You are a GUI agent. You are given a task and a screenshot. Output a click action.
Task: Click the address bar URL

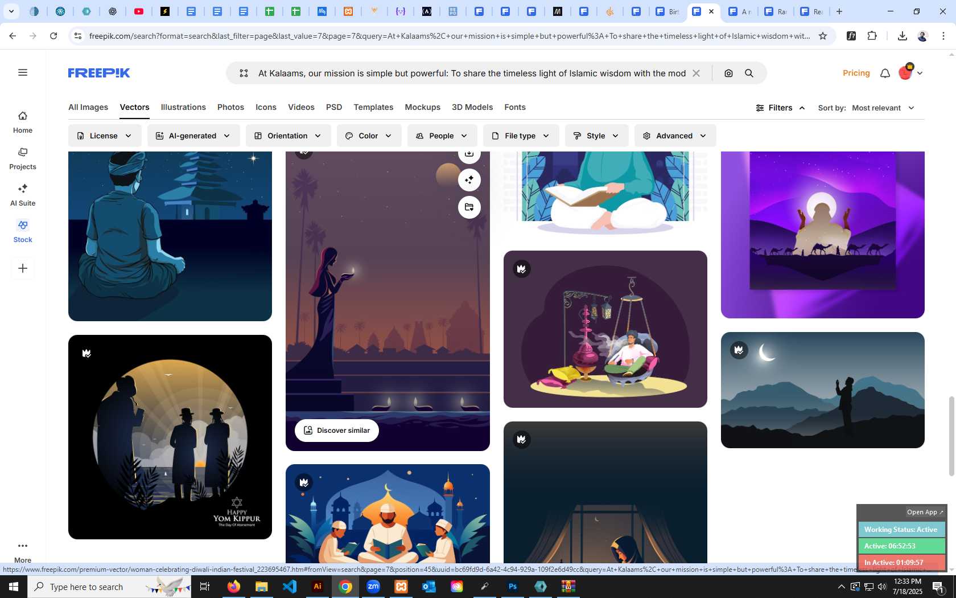(450, 36)
